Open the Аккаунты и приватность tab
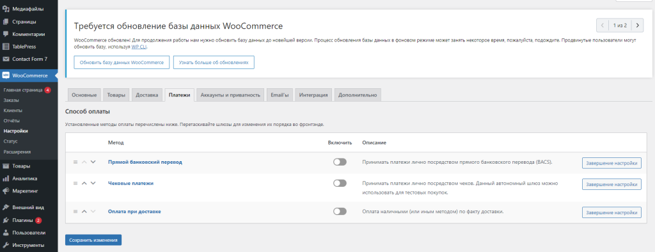Image resolution: width=655 pixels, height=252 pixels. tap(230, 95)
